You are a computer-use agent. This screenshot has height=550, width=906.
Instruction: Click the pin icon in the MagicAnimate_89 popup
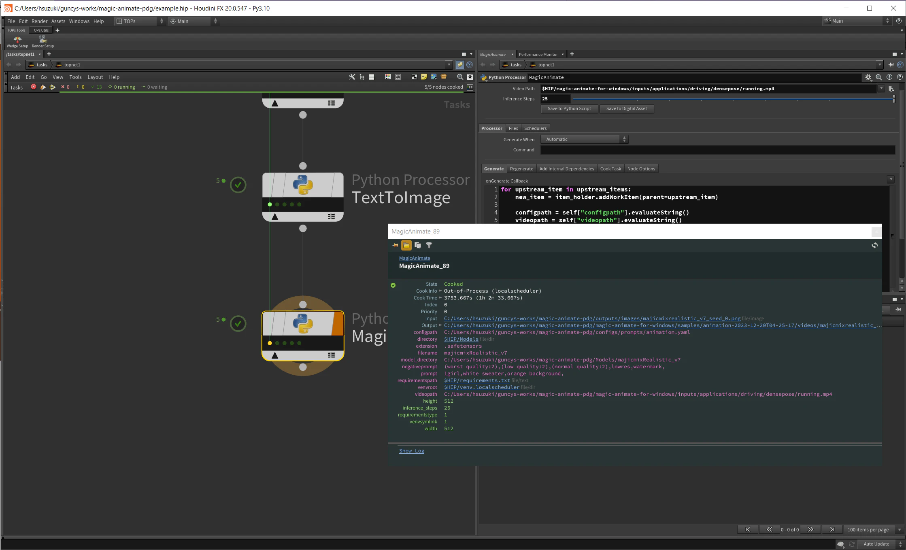coord(395,245)
